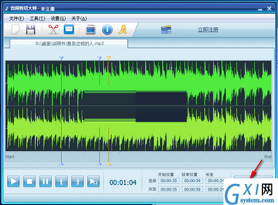Click the orange playhead marker above waveform
The height and width of the screenshot is (205, 278).
(x=108, y=58)
